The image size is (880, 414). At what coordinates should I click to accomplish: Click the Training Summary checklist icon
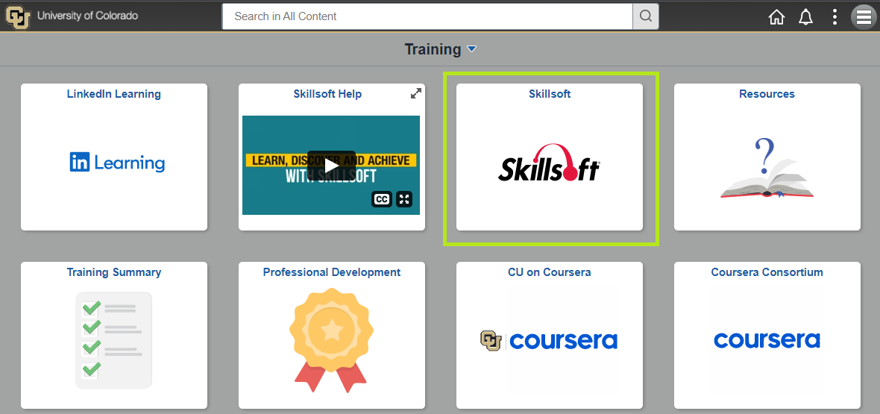coord(114,340)
